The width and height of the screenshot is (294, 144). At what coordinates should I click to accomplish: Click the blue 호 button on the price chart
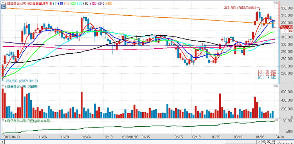3,7
